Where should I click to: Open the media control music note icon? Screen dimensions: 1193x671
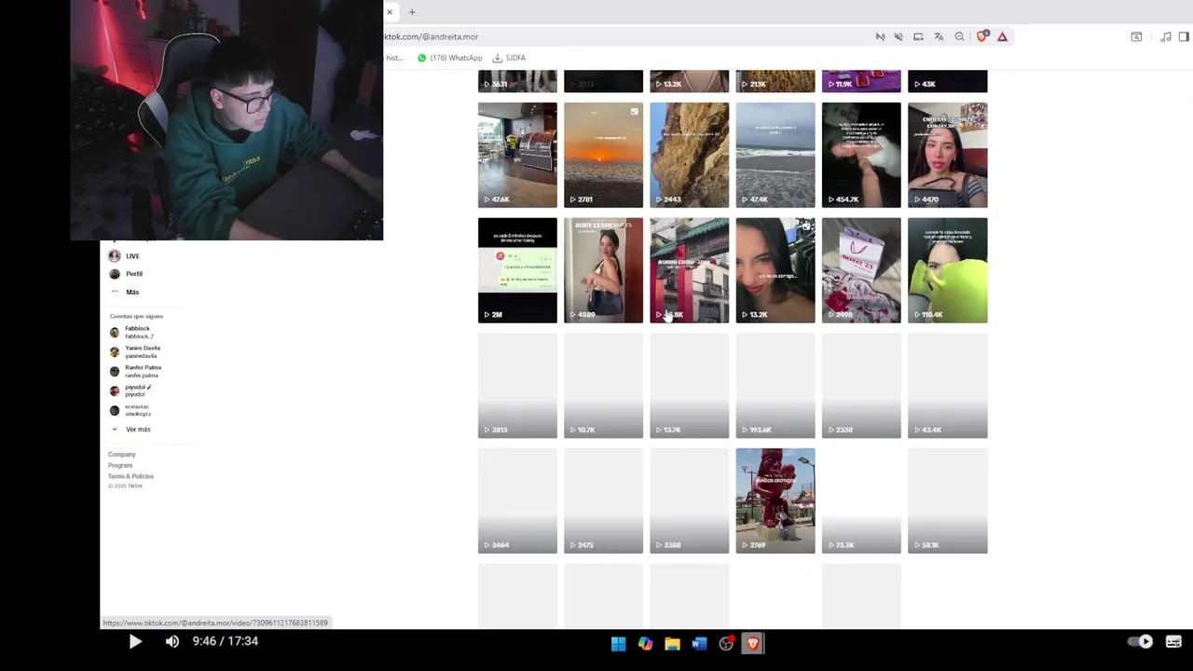click(x=1166, y=36)
